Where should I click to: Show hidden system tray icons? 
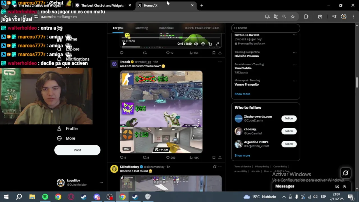tap(284, 197)
